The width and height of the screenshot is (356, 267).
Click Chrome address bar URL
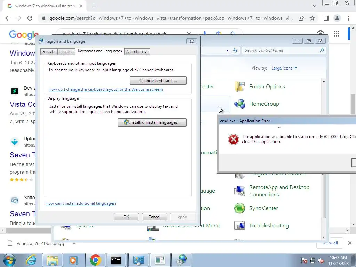tap(171, 18)
